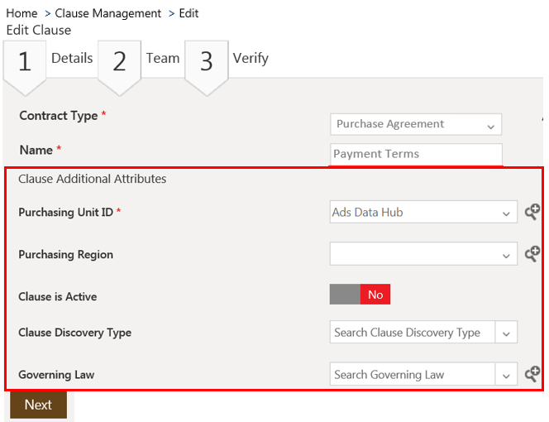
Task: Toggle the Clause is Active switch
Action: click(360, 295)
